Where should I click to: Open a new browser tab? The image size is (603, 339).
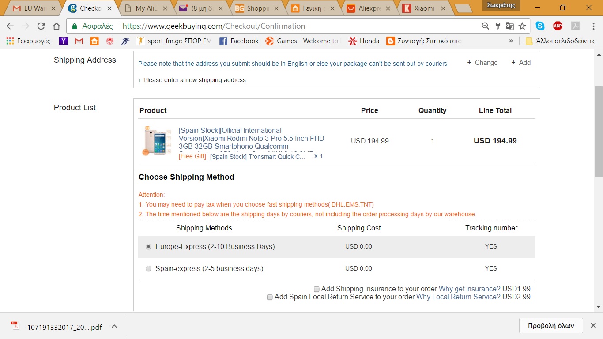463,8
